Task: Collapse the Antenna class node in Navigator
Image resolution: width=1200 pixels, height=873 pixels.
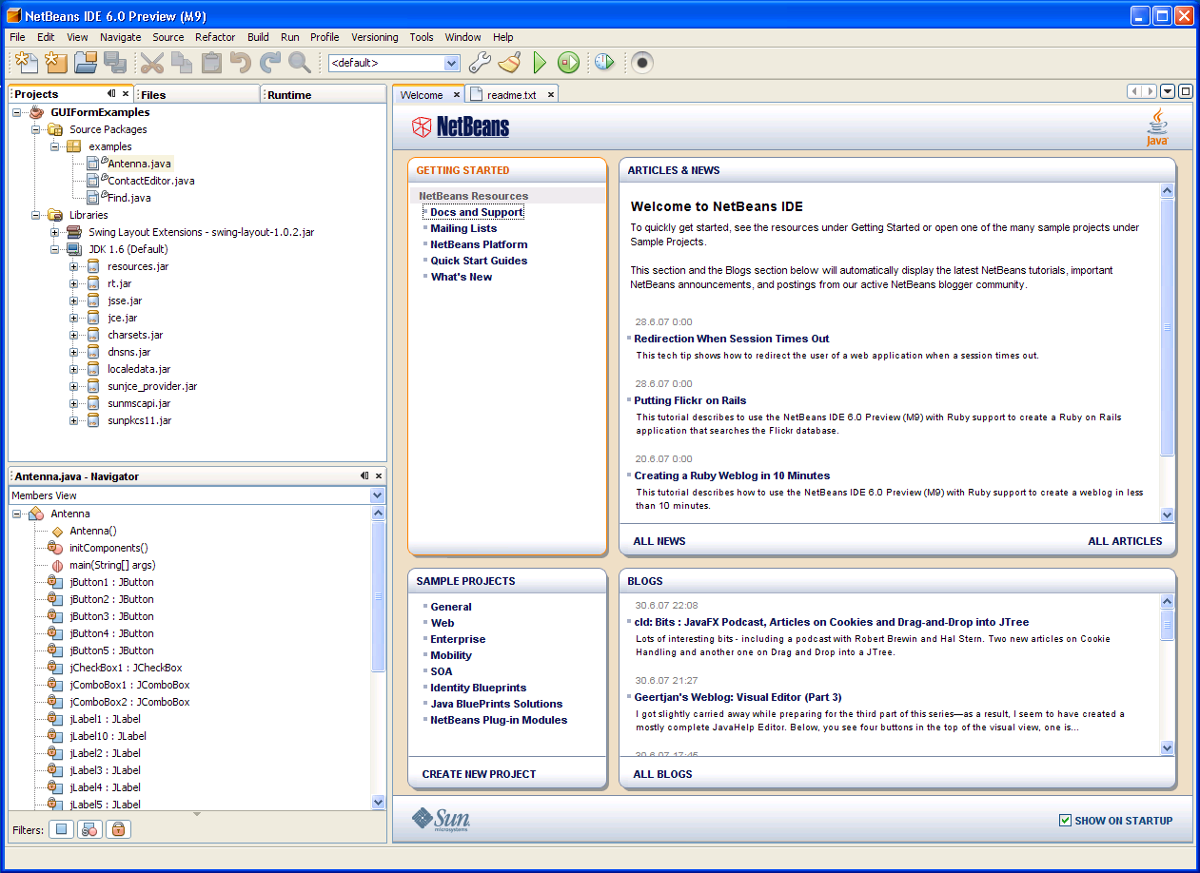Action: coord(17,514)
